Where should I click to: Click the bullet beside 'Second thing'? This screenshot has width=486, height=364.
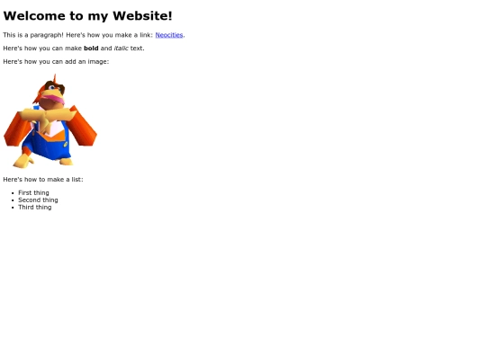click(x=13, y=200)
